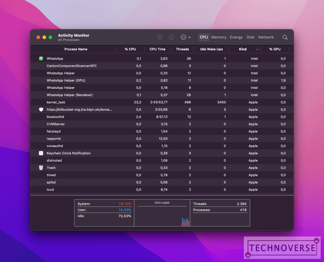Click WhatsApp Helper (Renderer) CPU time 5,37

(x=164, y=95)
